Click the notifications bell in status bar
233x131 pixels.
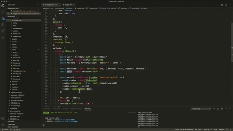(x=230, y=130)
